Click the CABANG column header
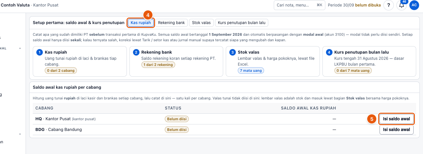Screen dimensions: 423x154 [44, 108]
